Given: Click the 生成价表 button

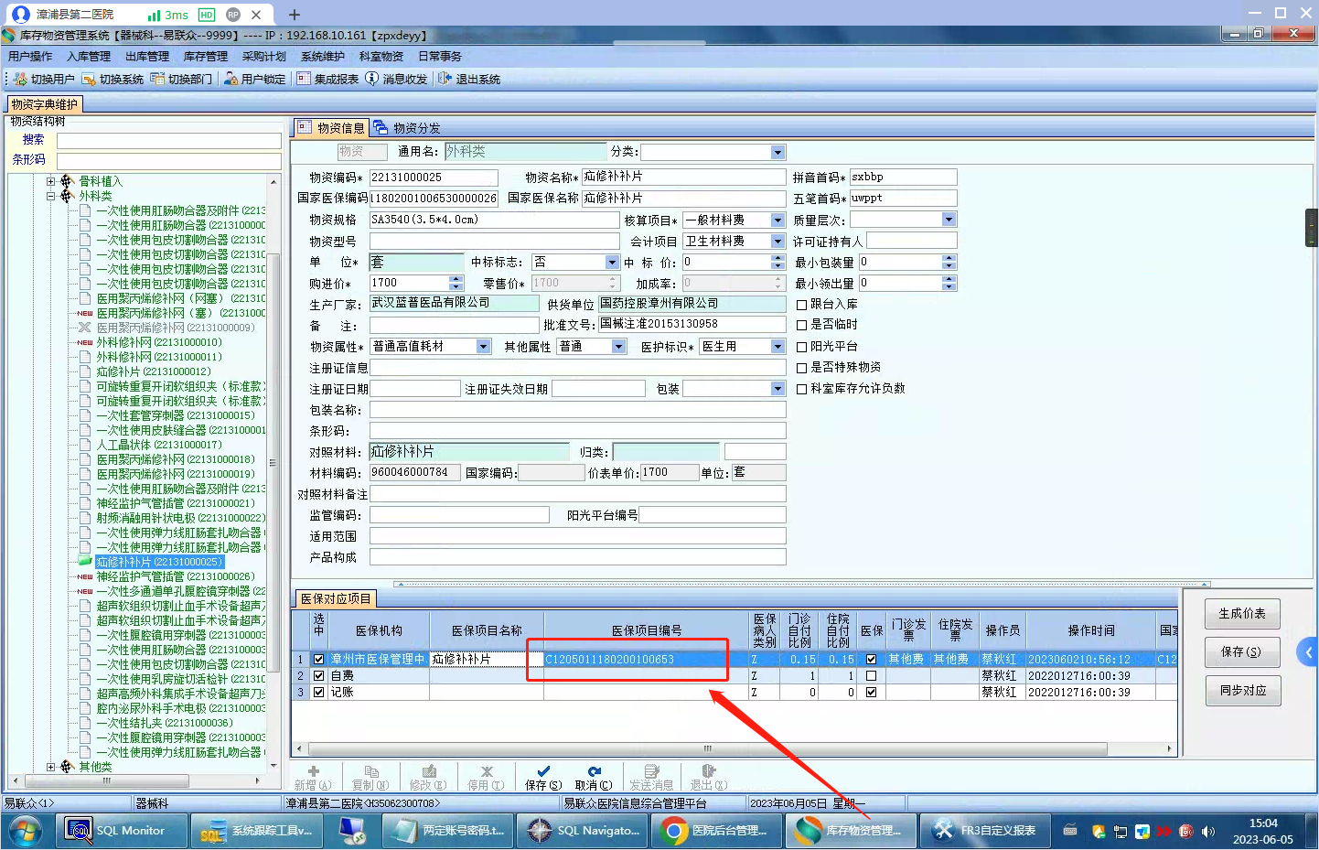Looking at the screenshot, I should coord(1242,614).
